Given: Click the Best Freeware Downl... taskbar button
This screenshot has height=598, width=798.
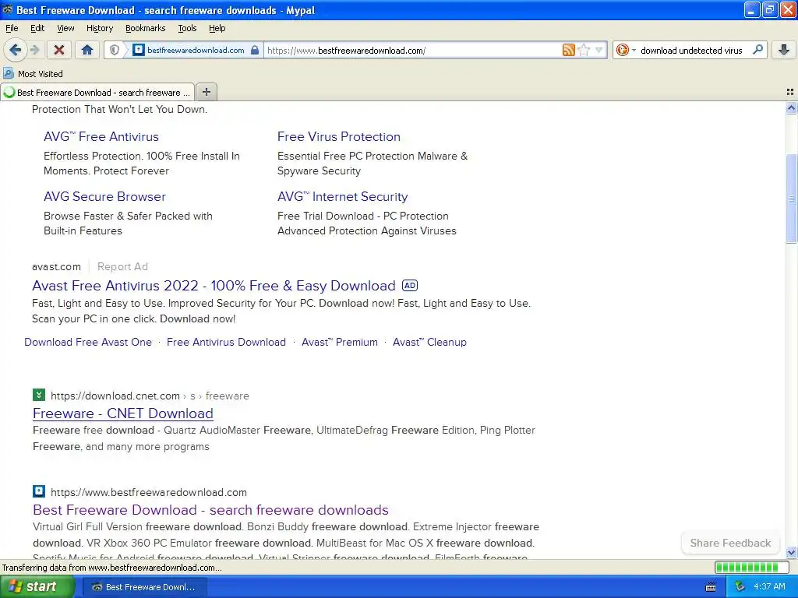Looking at the screenshot, I should [144, 587].
